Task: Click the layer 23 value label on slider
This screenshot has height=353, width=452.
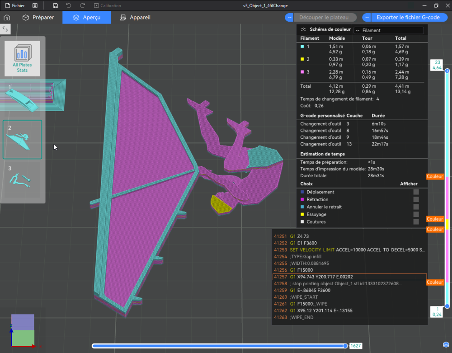Action: coord(437,65)
